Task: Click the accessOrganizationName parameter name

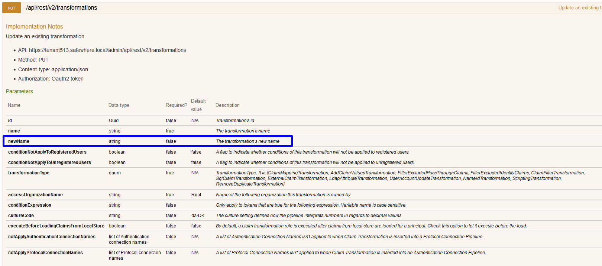Action: pos(35,195)
